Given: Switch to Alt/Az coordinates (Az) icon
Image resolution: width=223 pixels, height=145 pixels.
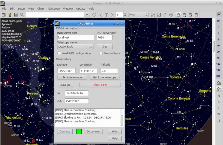Looking at the screenshot, I should (218, 89).
